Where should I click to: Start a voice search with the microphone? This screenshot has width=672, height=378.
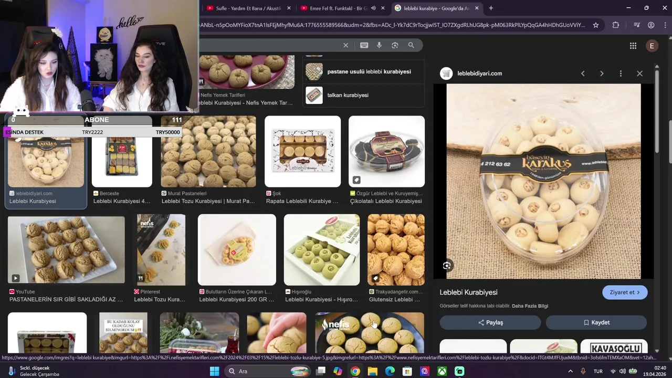pos(379,45)
